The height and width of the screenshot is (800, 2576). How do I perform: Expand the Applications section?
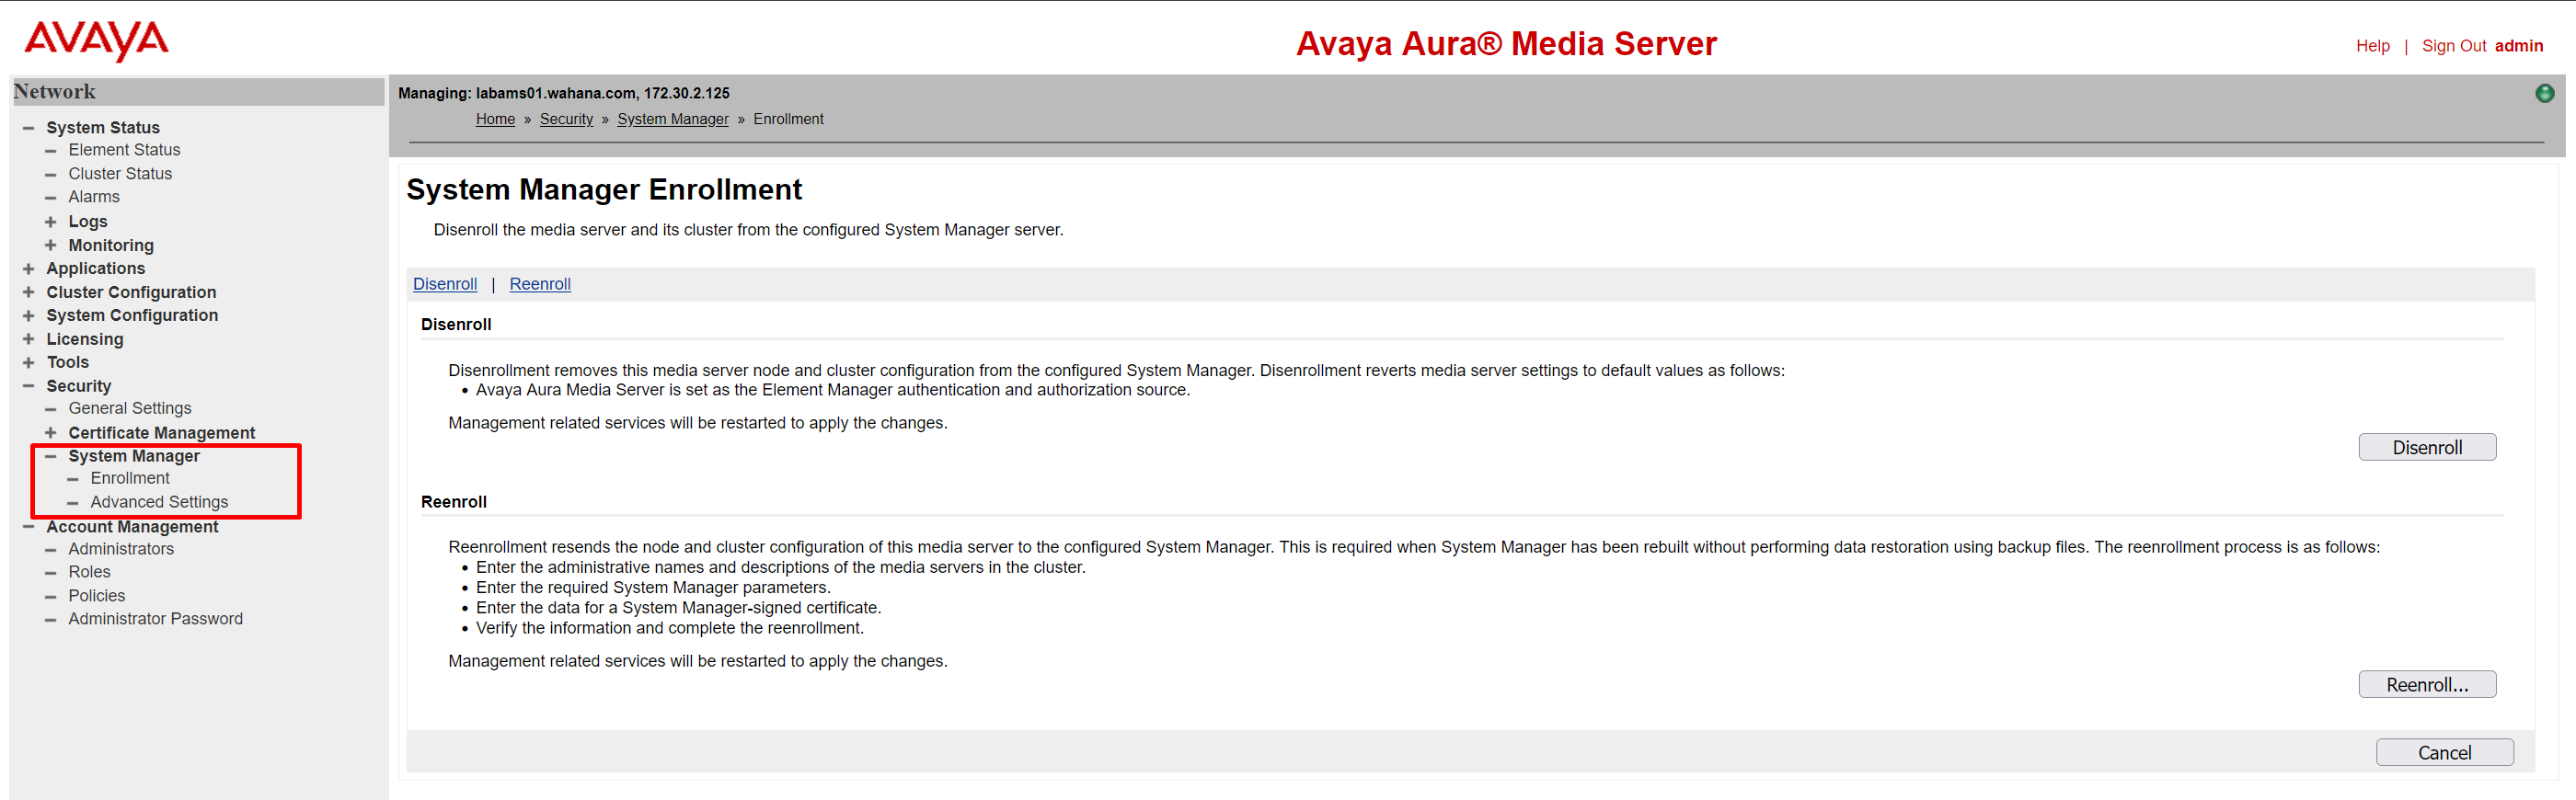coord(28,269)
